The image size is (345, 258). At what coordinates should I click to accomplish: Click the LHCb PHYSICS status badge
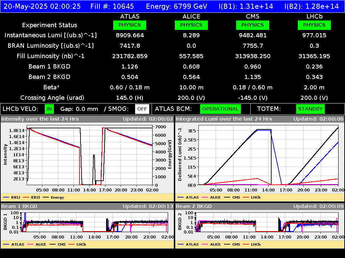coord(314,25)
